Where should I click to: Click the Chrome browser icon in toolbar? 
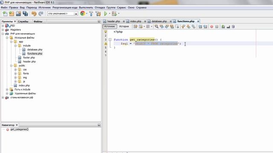[83, 14]
